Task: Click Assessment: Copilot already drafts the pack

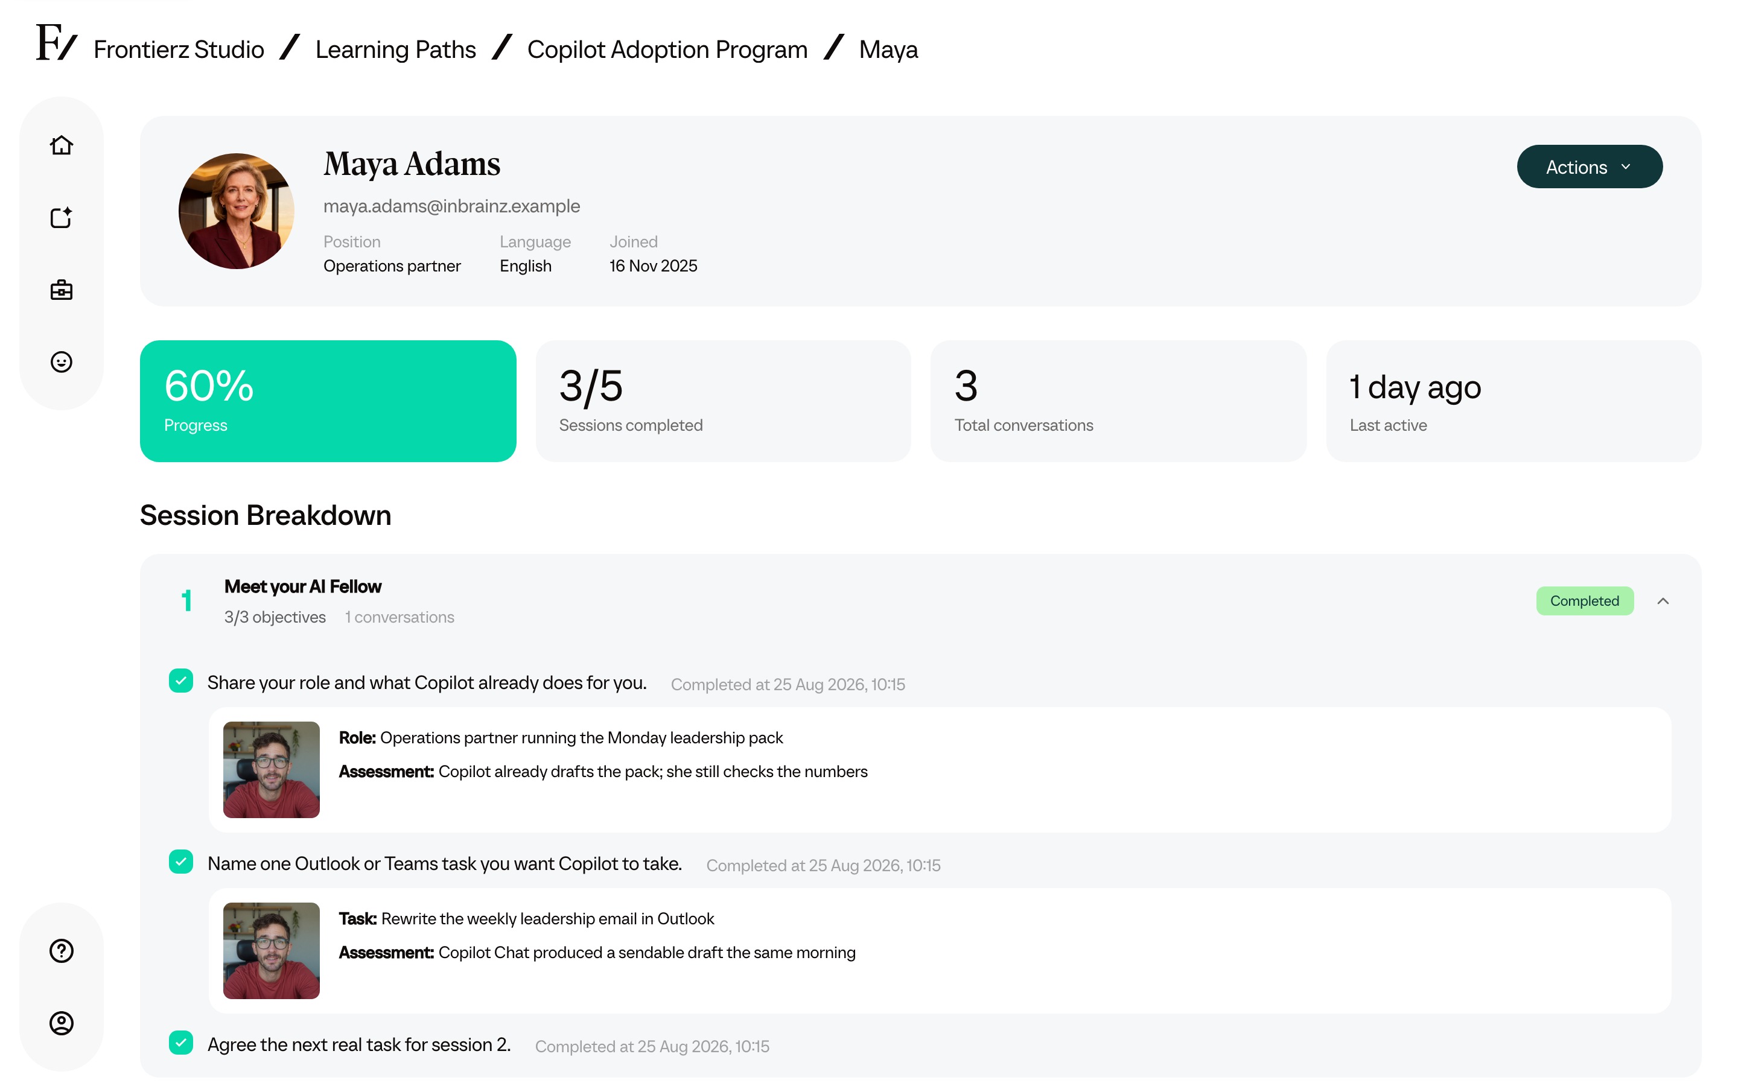Action: pos(603,772)
